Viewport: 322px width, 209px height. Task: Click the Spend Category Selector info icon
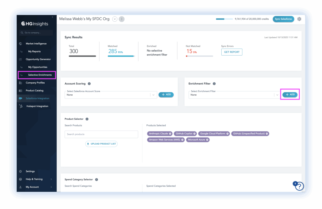(97, 180)
